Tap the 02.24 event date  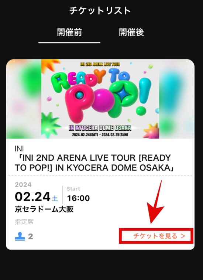32,197
